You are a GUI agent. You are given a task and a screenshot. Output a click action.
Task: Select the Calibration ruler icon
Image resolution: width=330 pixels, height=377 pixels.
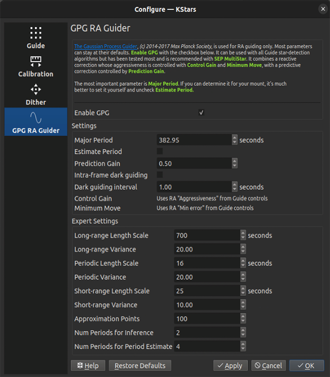pos(36,61)
